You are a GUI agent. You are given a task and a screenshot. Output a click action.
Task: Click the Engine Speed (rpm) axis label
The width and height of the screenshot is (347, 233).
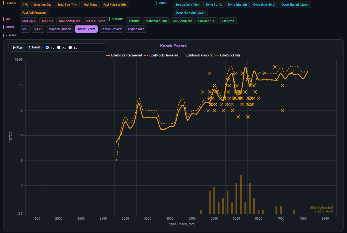pyautogui.click(x=181, y=224)
